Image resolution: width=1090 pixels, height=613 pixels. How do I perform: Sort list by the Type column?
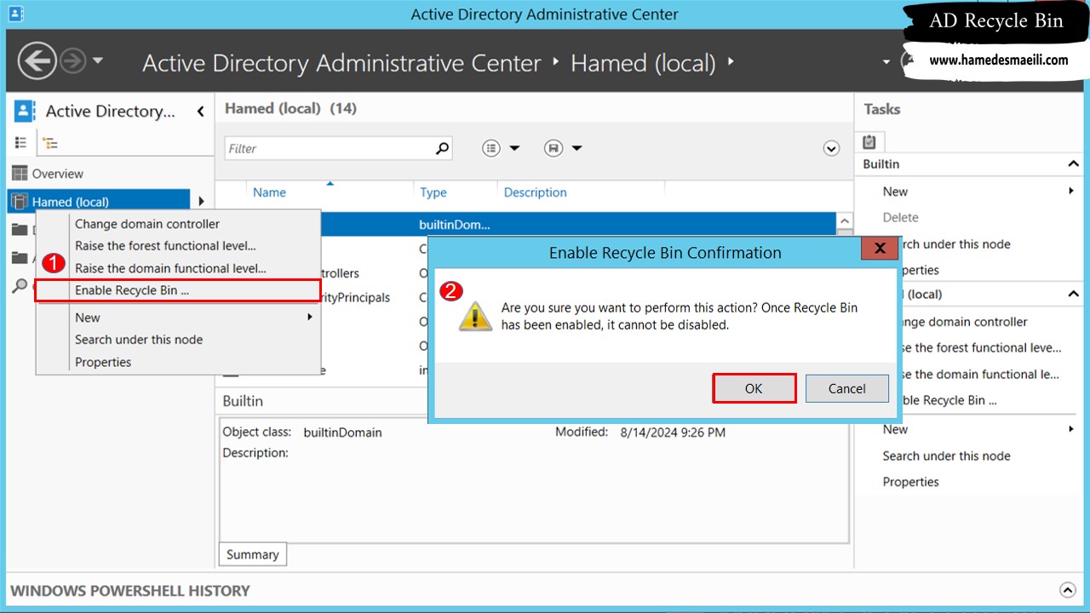tap(433, 192)
